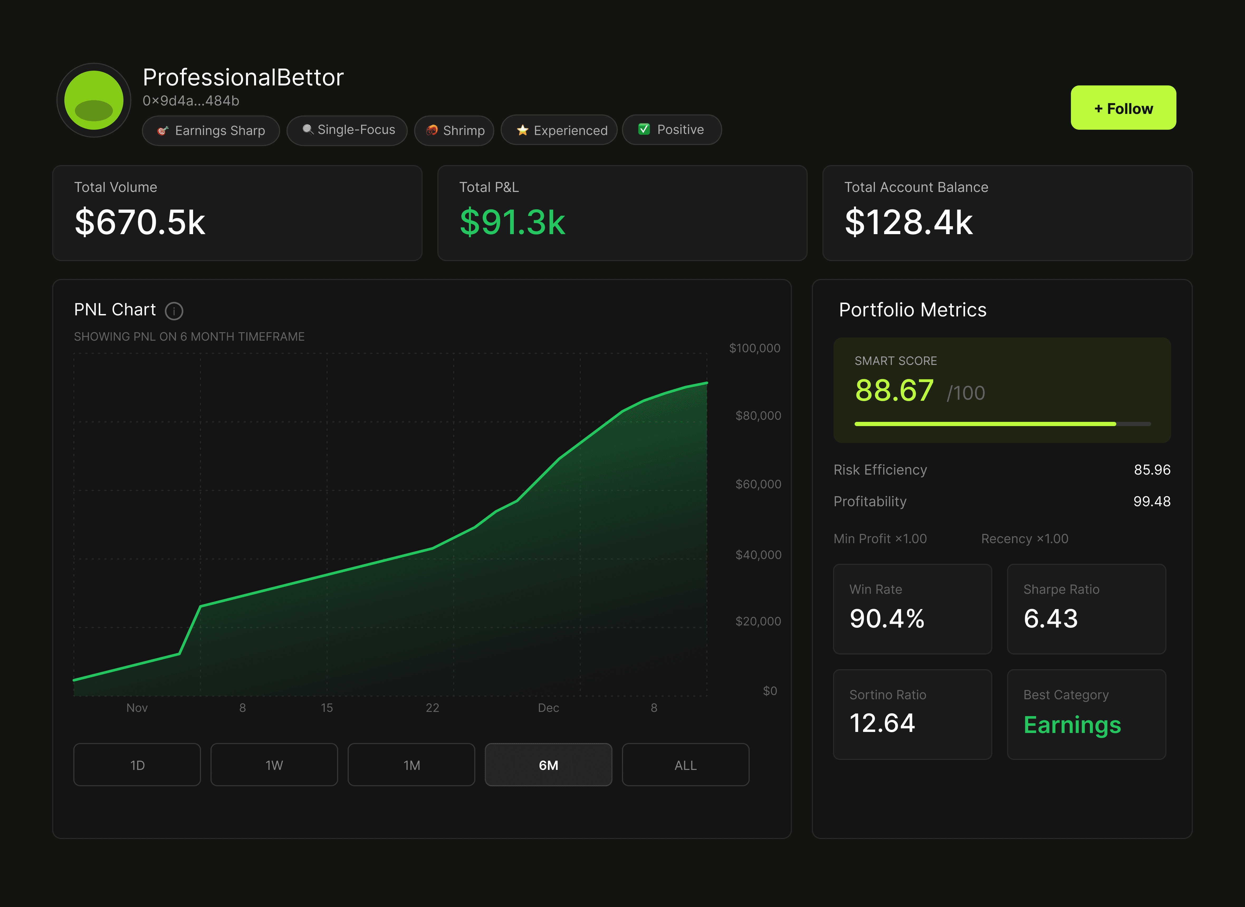This screenshot has height=907, width=1245.
Task: Click the Total P&L stat card
Action: click(x=622, y=213)
